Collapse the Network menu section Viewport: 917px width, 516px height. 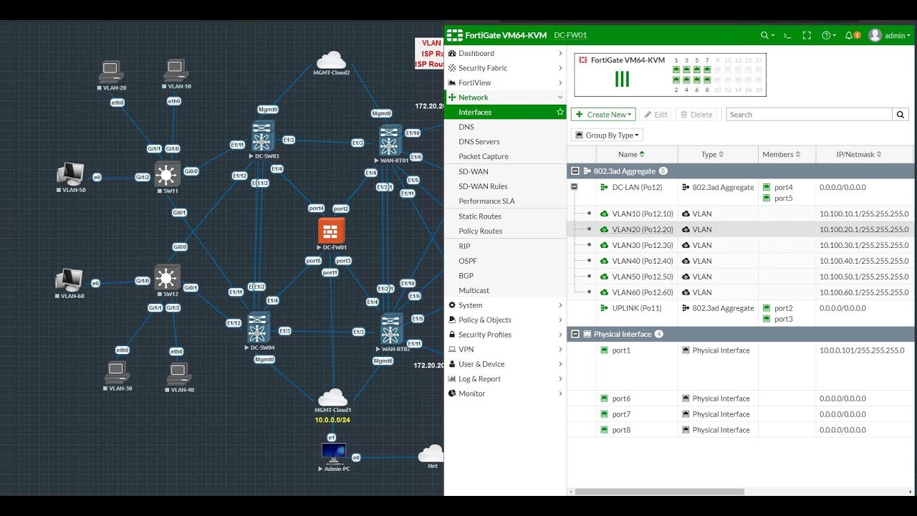505,97
